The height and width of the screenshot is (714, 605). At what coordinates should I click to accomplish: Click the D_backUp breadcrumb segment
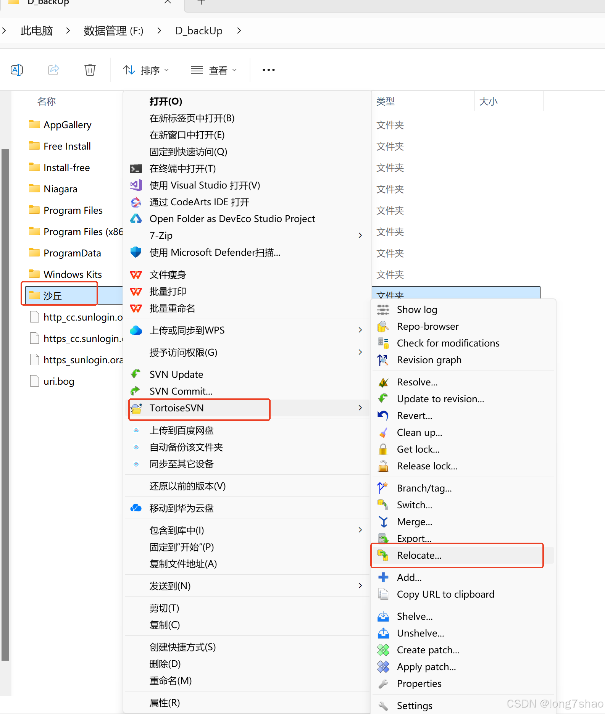[x=199, y=31]
